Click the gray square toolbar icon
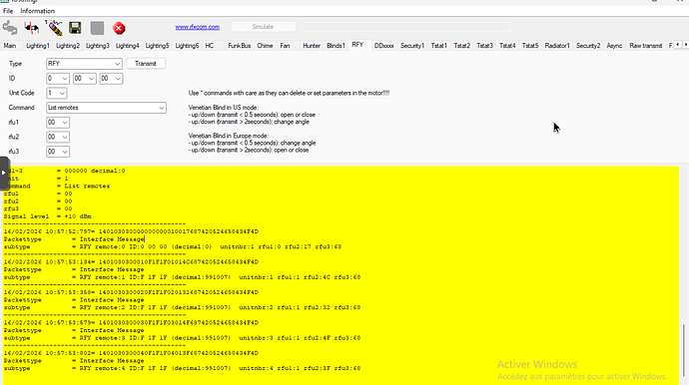689x385 pixels. (97, 28)
